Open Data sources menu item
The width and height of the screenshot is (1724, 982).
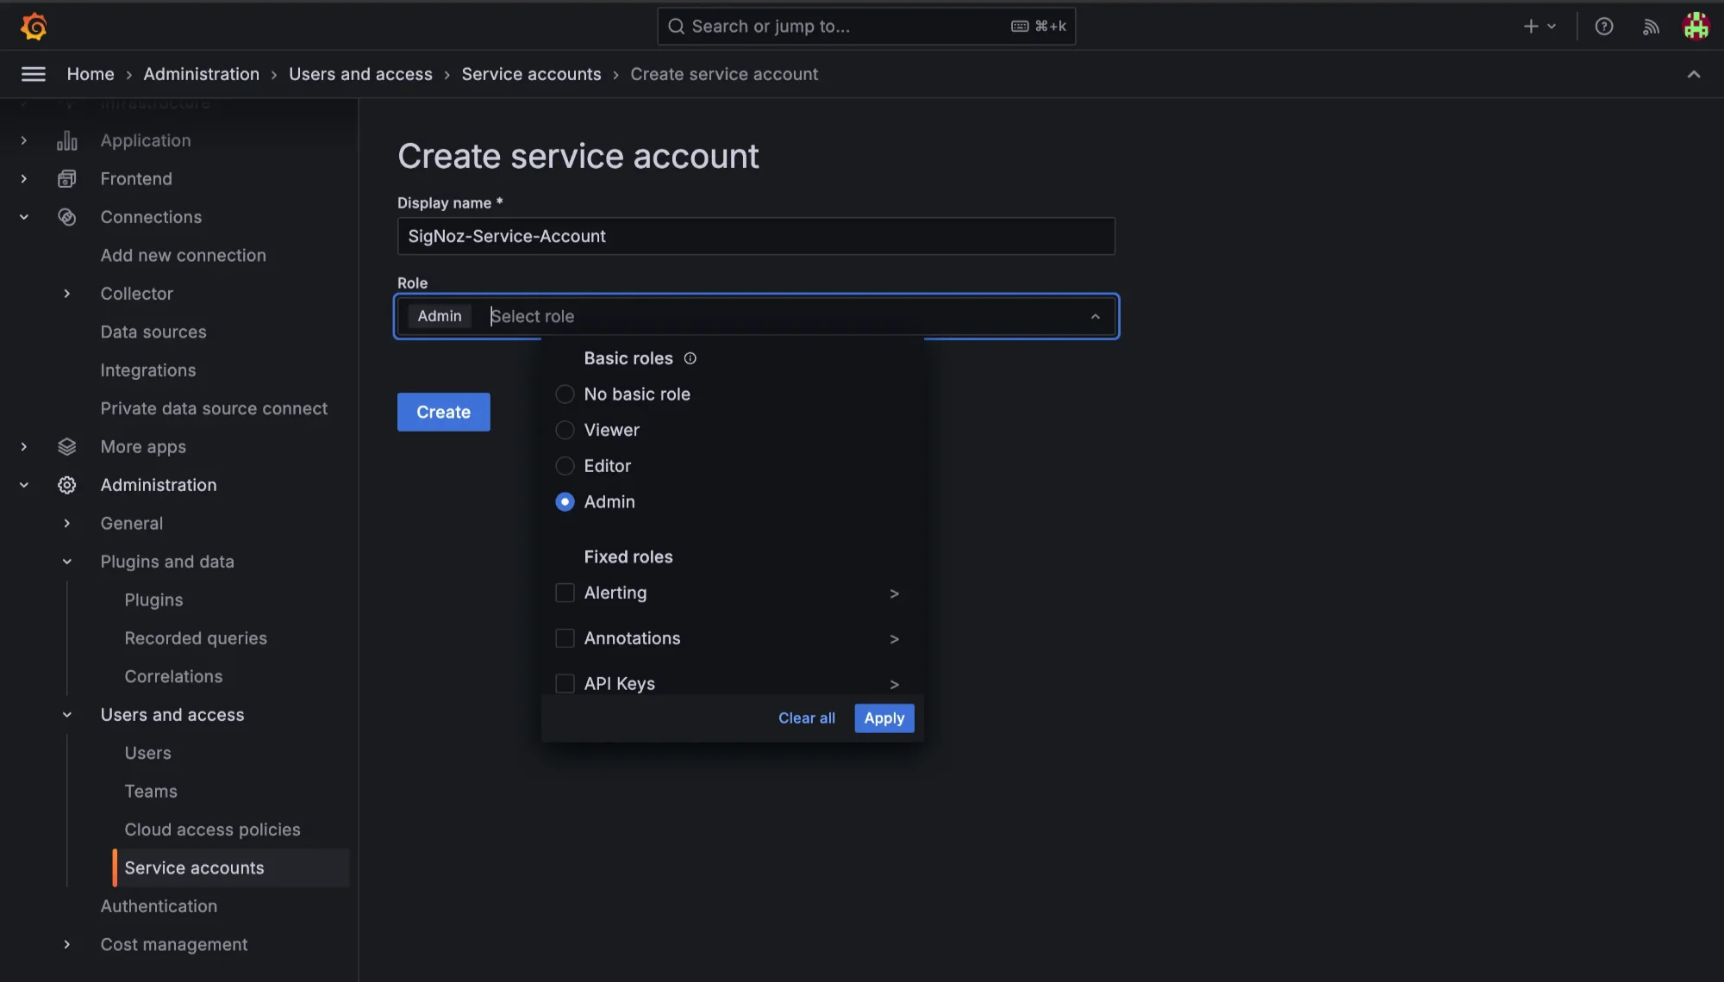pos(153,333)
